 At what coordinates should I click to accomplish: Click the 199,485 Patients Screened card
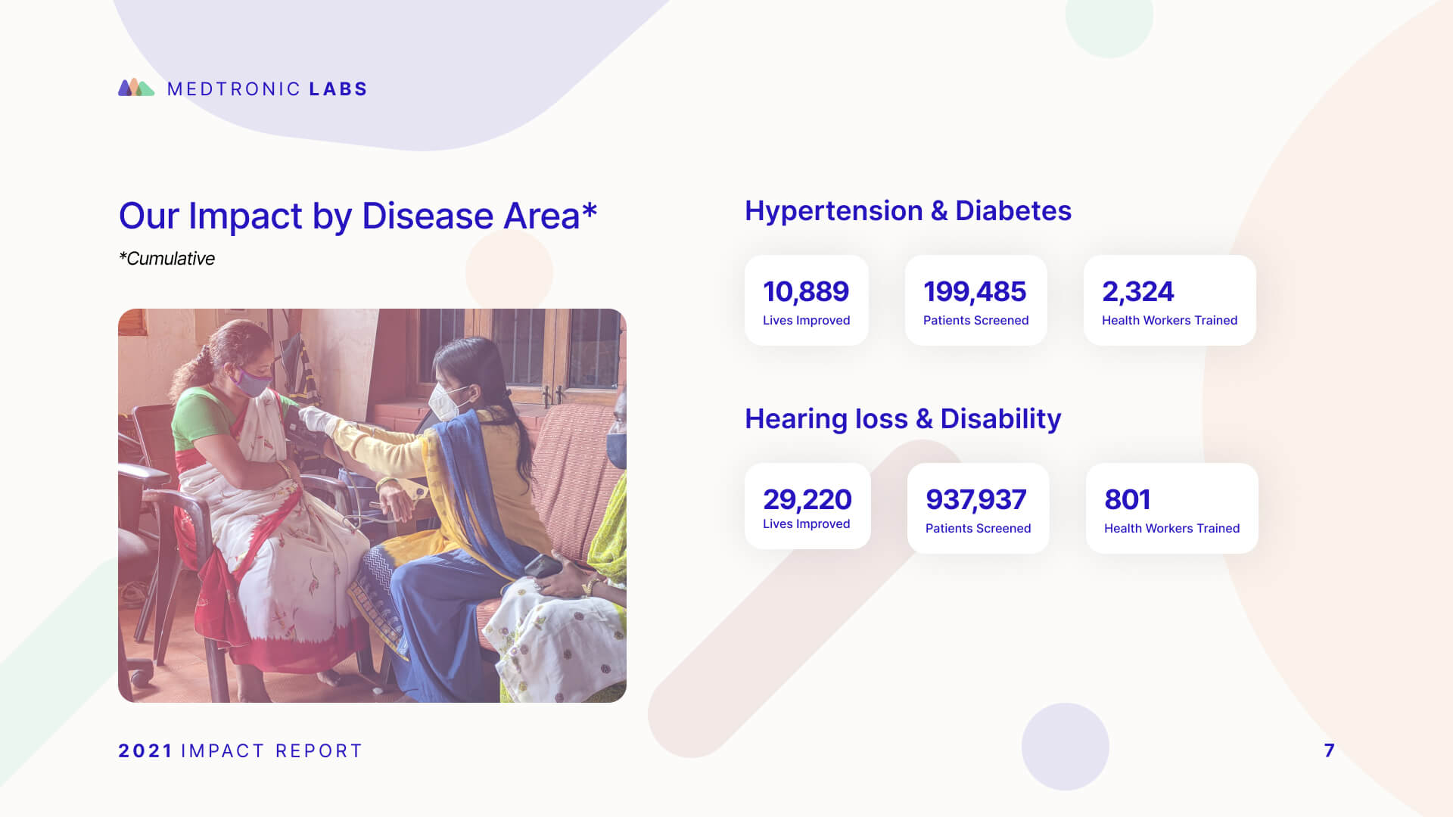tap(976, 300)
